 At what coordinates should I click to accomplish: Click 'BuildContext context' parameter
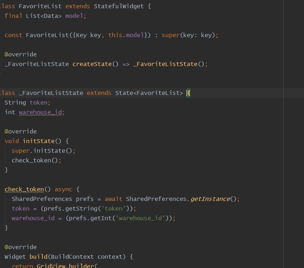coord(88,257)
